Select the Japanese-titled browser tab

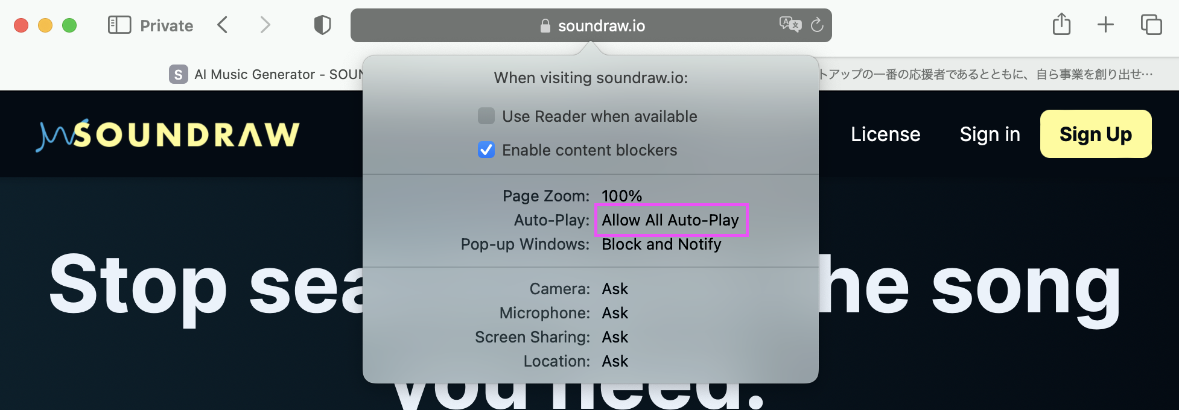point(985,74)
